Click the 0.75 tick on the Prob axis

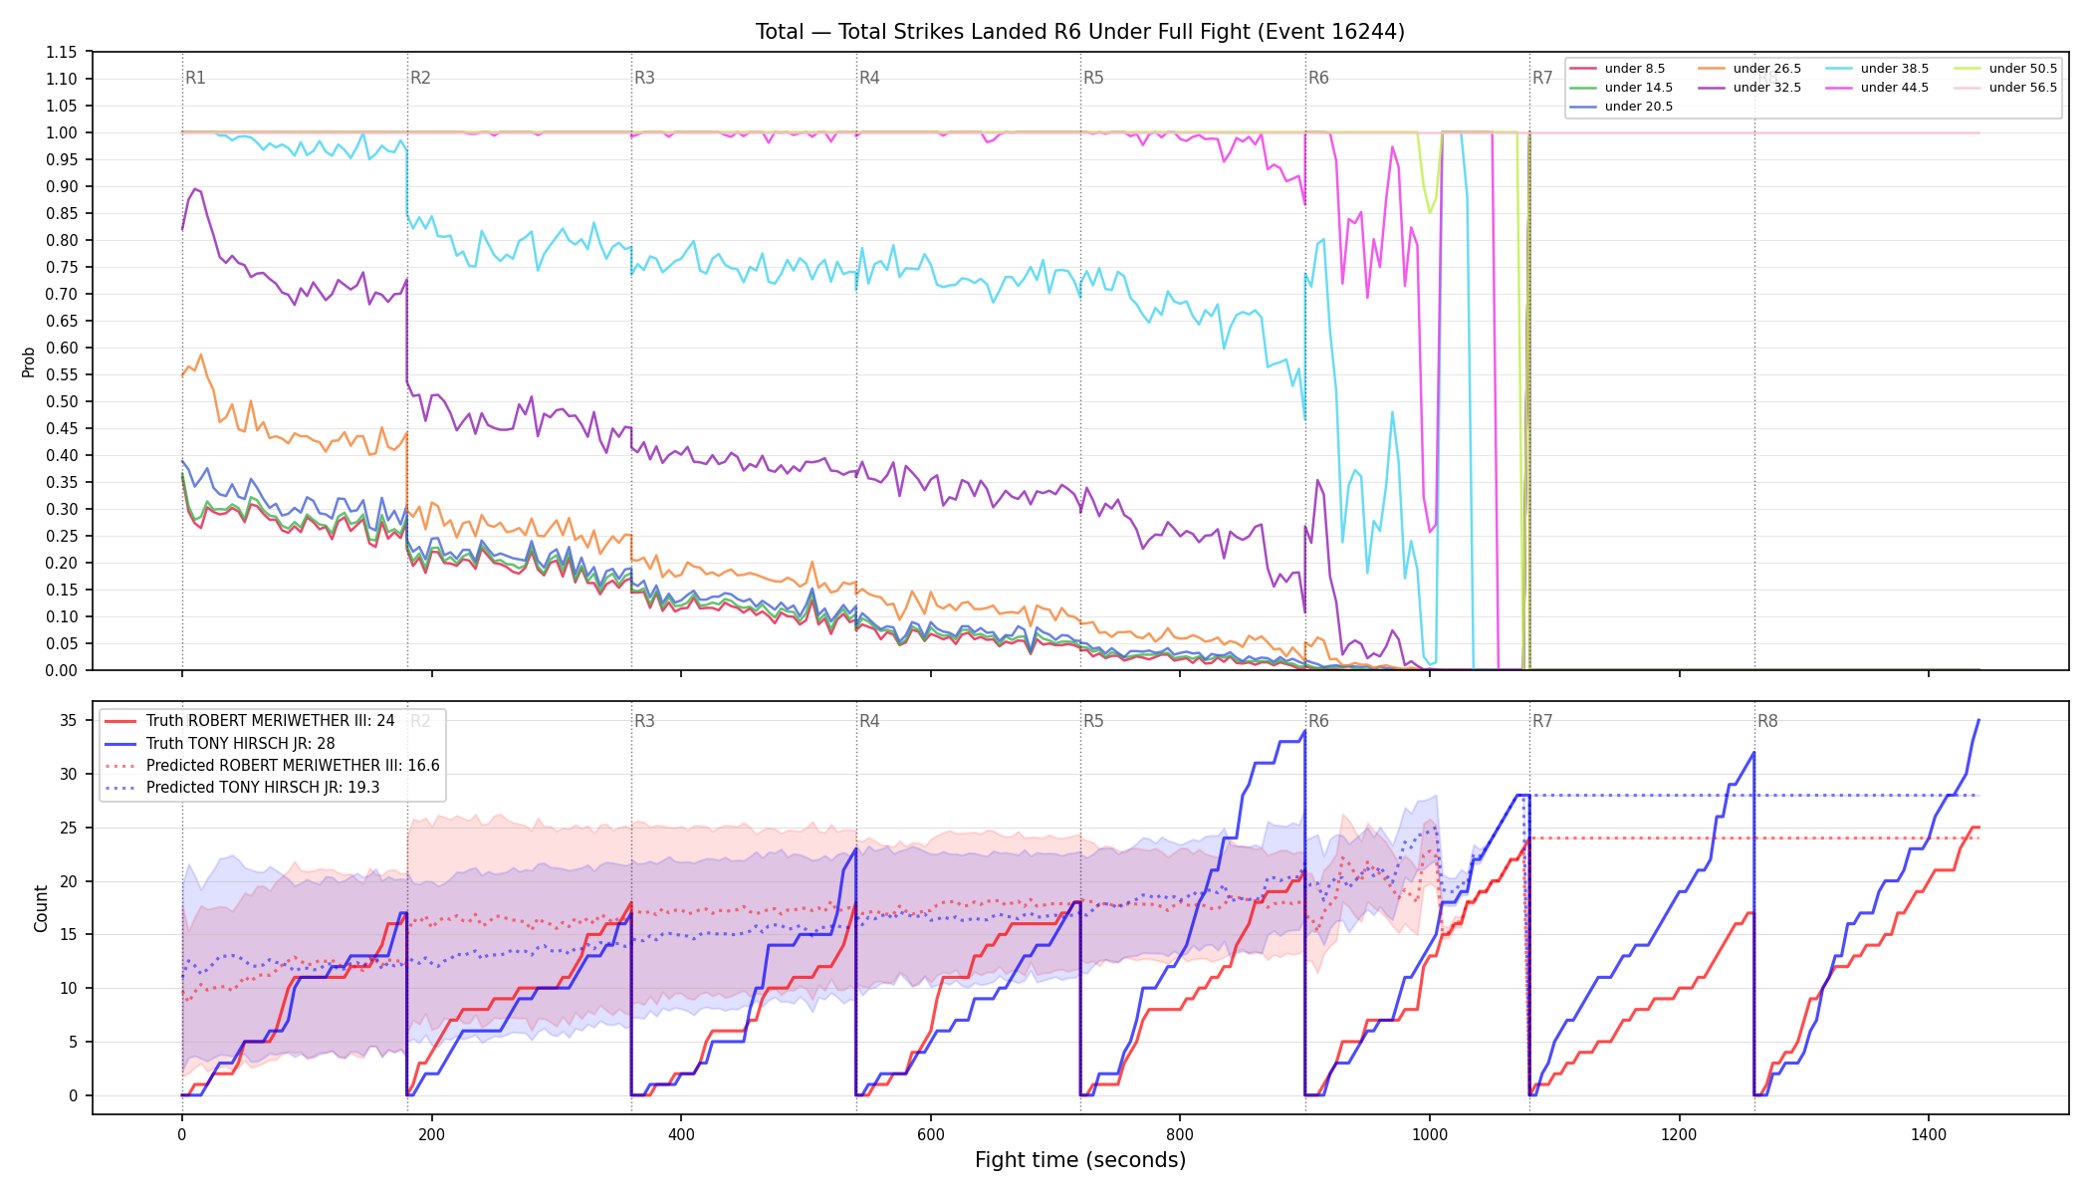click(62, 267)
